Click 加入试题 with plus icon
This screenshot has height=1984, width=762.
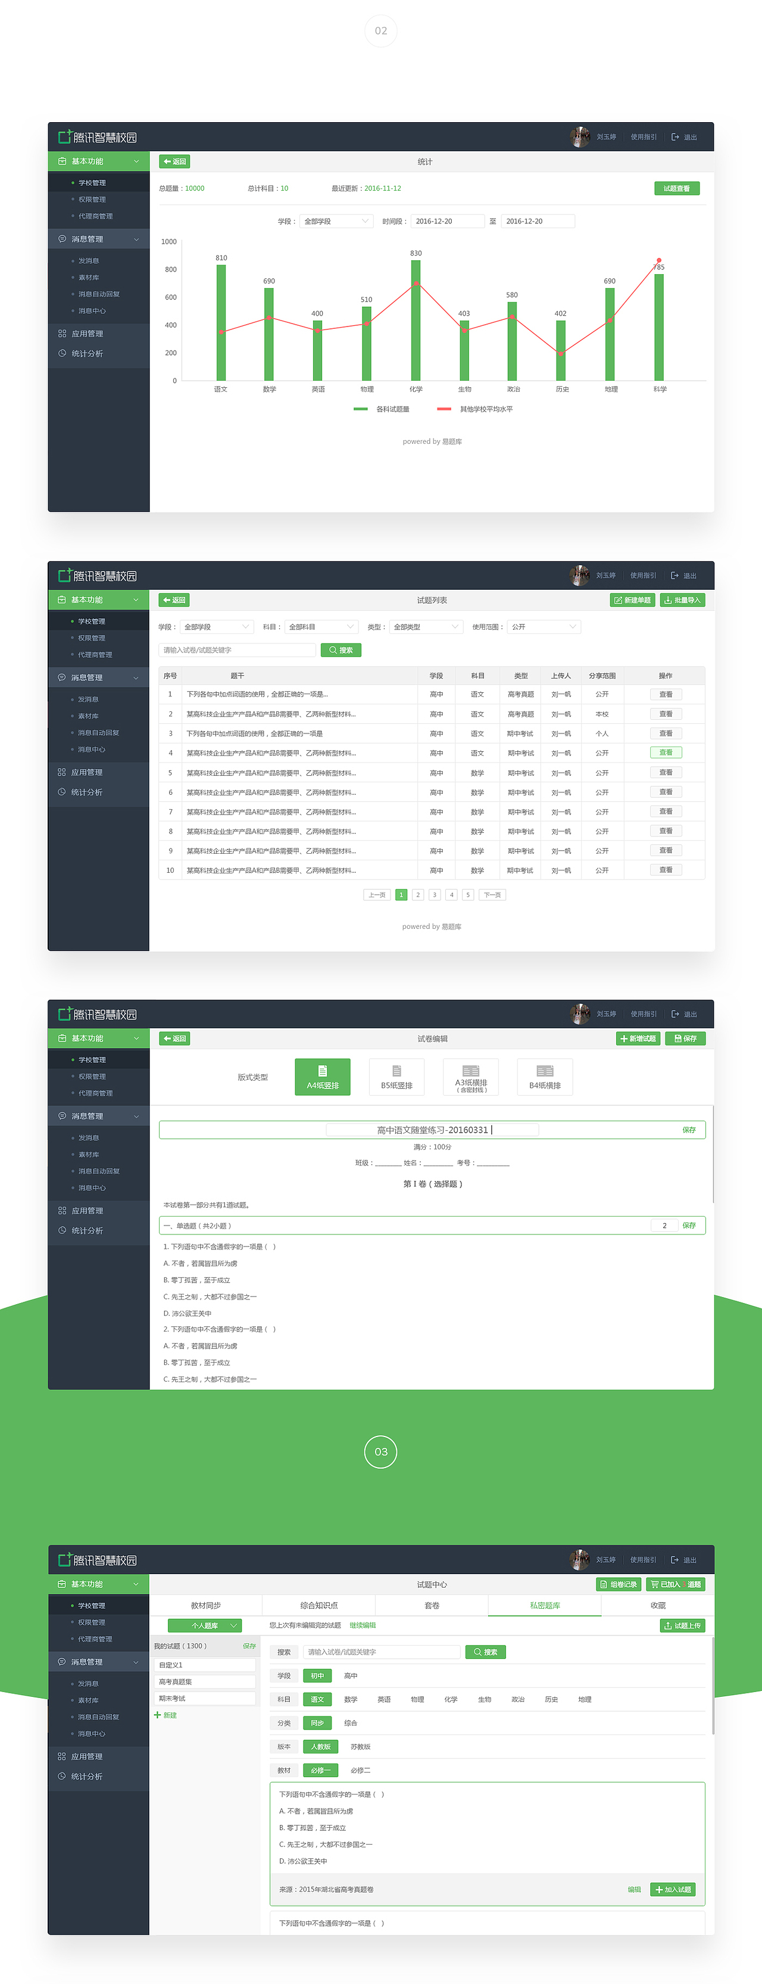pyautogui.click(x=673, y=1889)
